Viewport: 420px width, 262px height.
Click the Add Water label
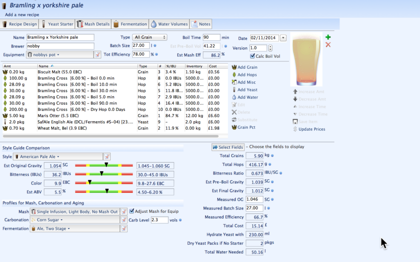click(x=248, y=97)
